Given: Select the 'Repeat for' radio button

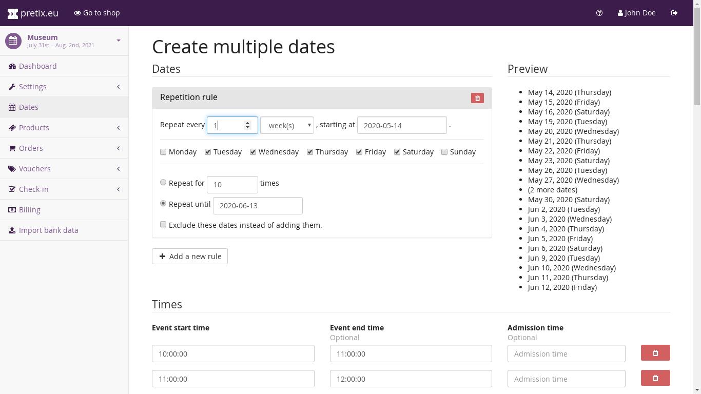Looking at the screenshot, I should tap(163, 182).
